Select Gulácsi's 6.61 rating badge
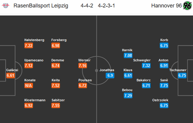Screen dimensions: 193x123 coord(11,75)
